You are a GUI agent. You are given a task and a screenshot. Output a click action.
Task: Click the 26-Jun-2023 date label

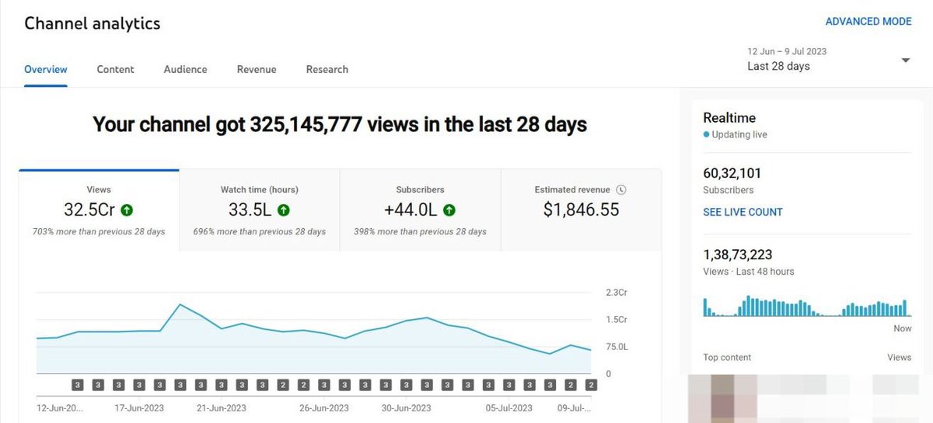point(324,408)
